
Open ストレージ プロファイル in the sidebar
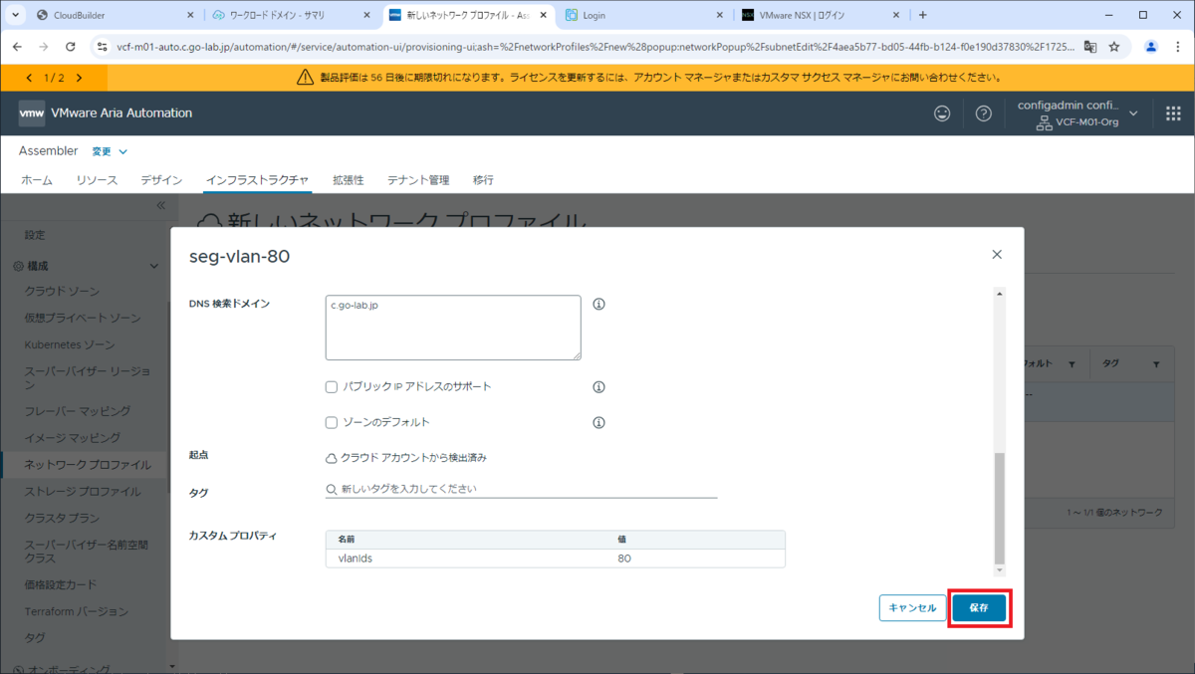coord(83,492)
